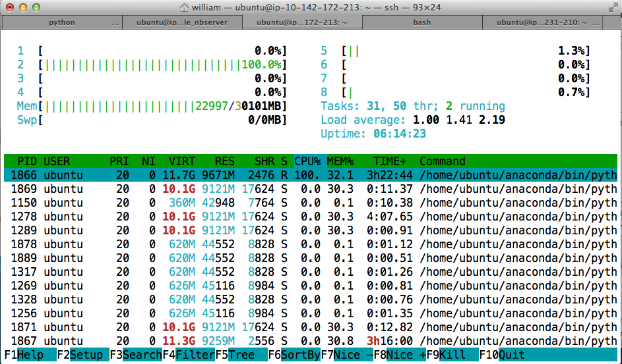Viewport: 622px width, 364px height.
Task: Click the Mem usage meter bar
Action: click(152, 106)
